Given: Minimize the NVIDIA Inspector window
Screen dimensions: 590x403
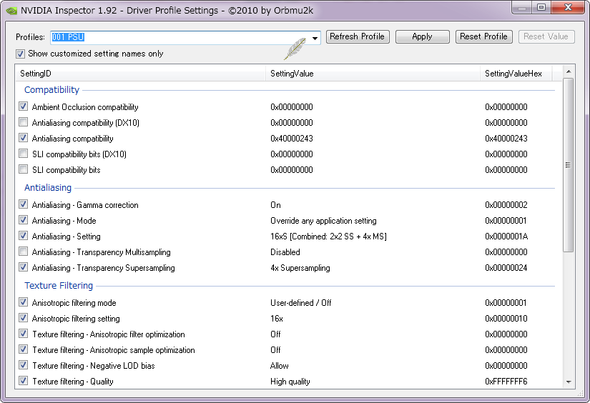Looking at the screenshot, I should pyautogui.click(x=522, y=8).
